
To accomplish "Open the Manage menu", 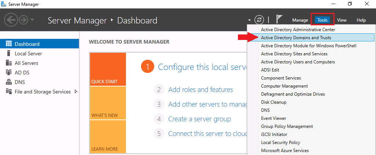I will tap(300, 20).
